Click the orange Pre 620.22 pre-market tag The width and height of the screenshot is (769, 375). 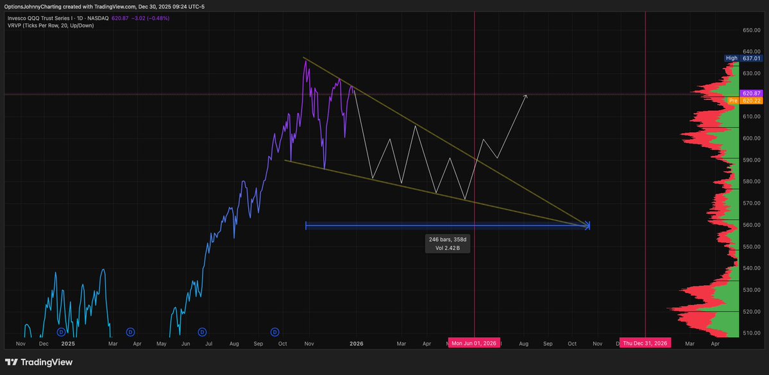[x=745, y=101]
